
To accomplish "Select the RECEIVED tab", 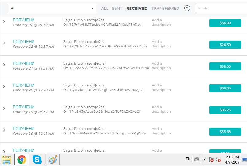I will [137, 9].
